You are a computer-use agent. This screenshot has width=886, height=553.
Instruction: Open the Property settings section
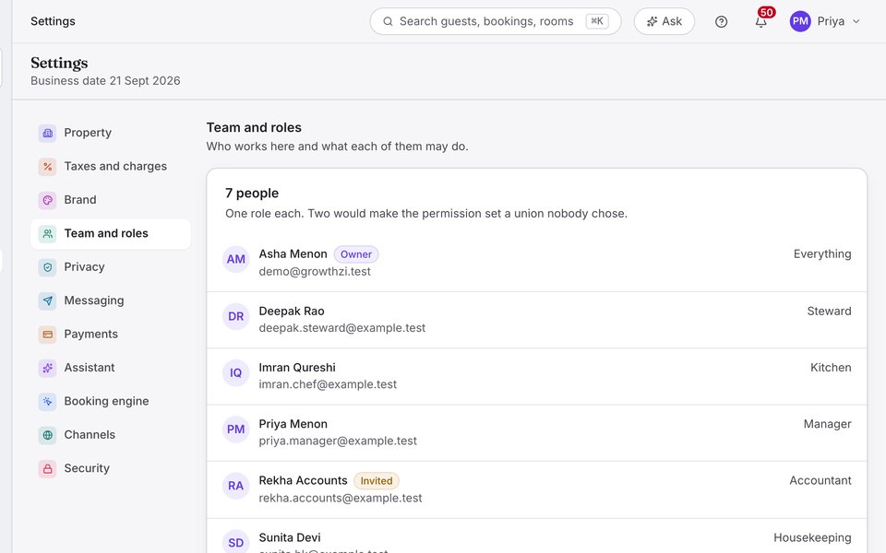tap(110, 133)
